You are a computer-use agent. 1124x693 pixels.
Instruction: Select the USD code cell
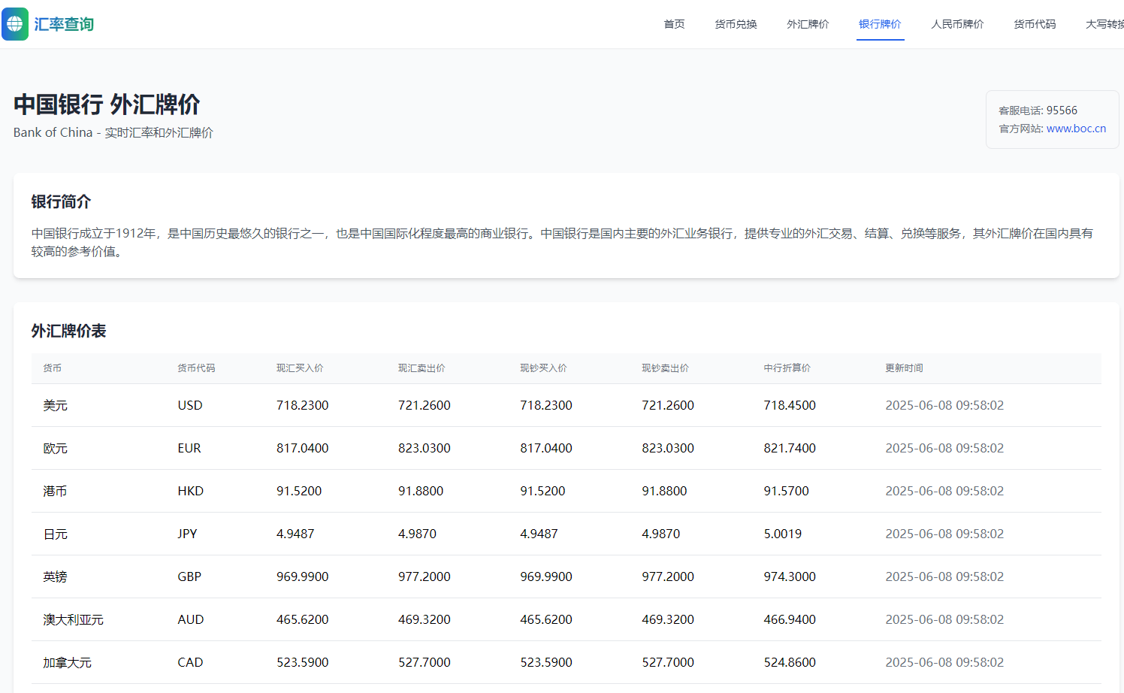pos(190,405)
